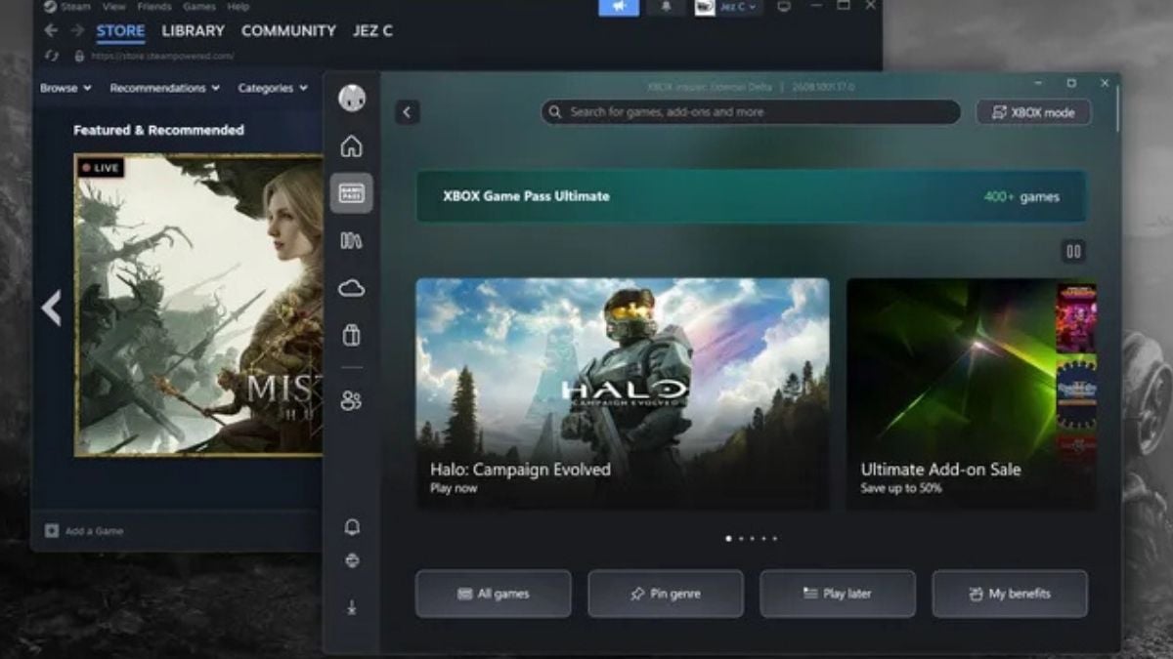Open the Xbox app Home icon
The width and height of the screenshot is (1173, 659).
click(x=351, y=146)
